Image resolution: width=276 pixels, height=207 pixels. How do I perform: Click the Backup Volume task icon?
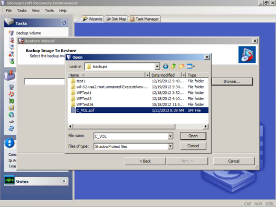tap(11, 33)
